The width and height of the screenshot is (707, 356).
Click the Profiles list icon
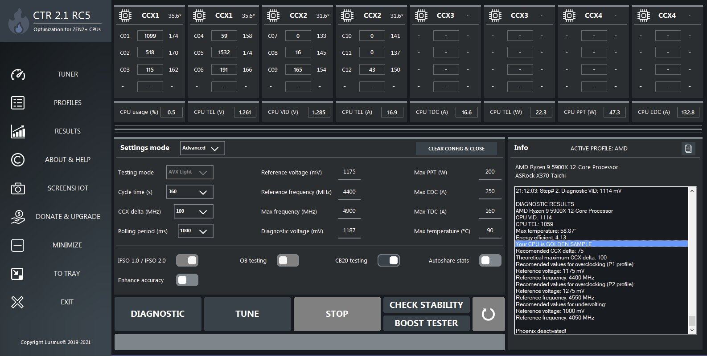18,103
